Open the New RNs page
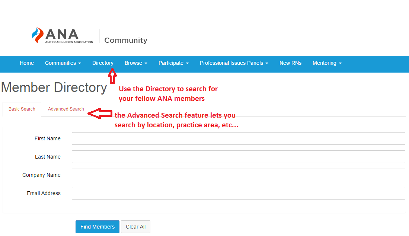The height and width of the screenshot is (236, 409). pos(290,63)
